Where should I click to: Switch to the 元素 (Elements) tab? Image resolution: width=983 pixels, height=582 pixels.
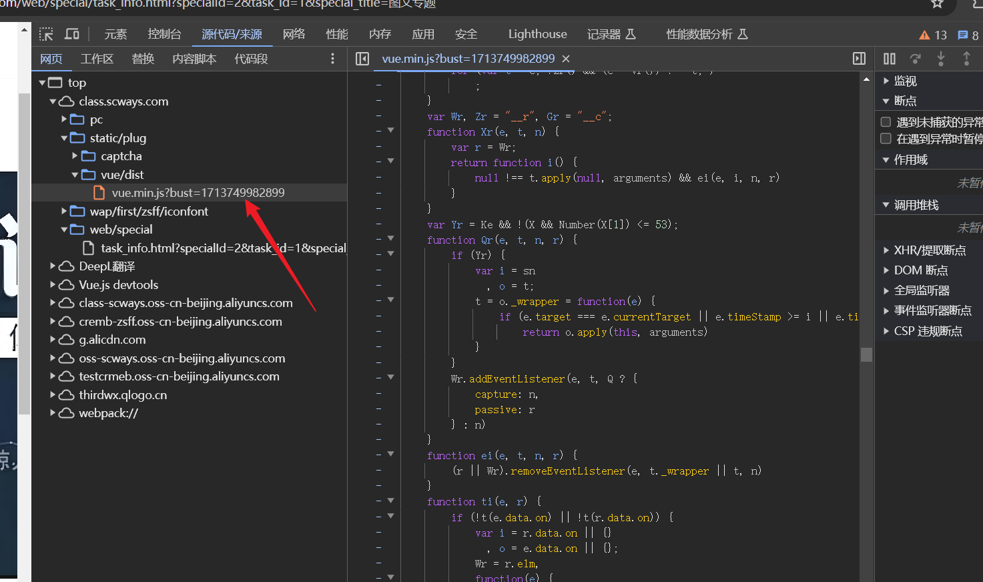pos(115,34)
